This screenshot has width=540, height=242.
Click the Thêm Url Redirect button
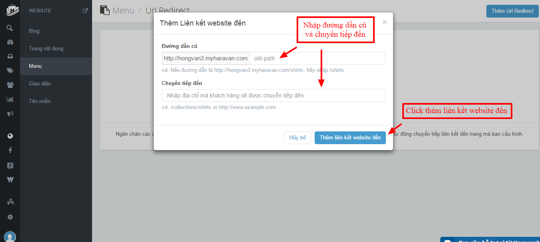point(512,11)
